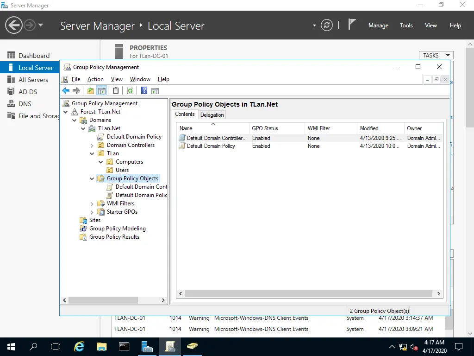Select the Users OU under TLan
This screenshot has height=356, width=474.
tap(122, 170)
